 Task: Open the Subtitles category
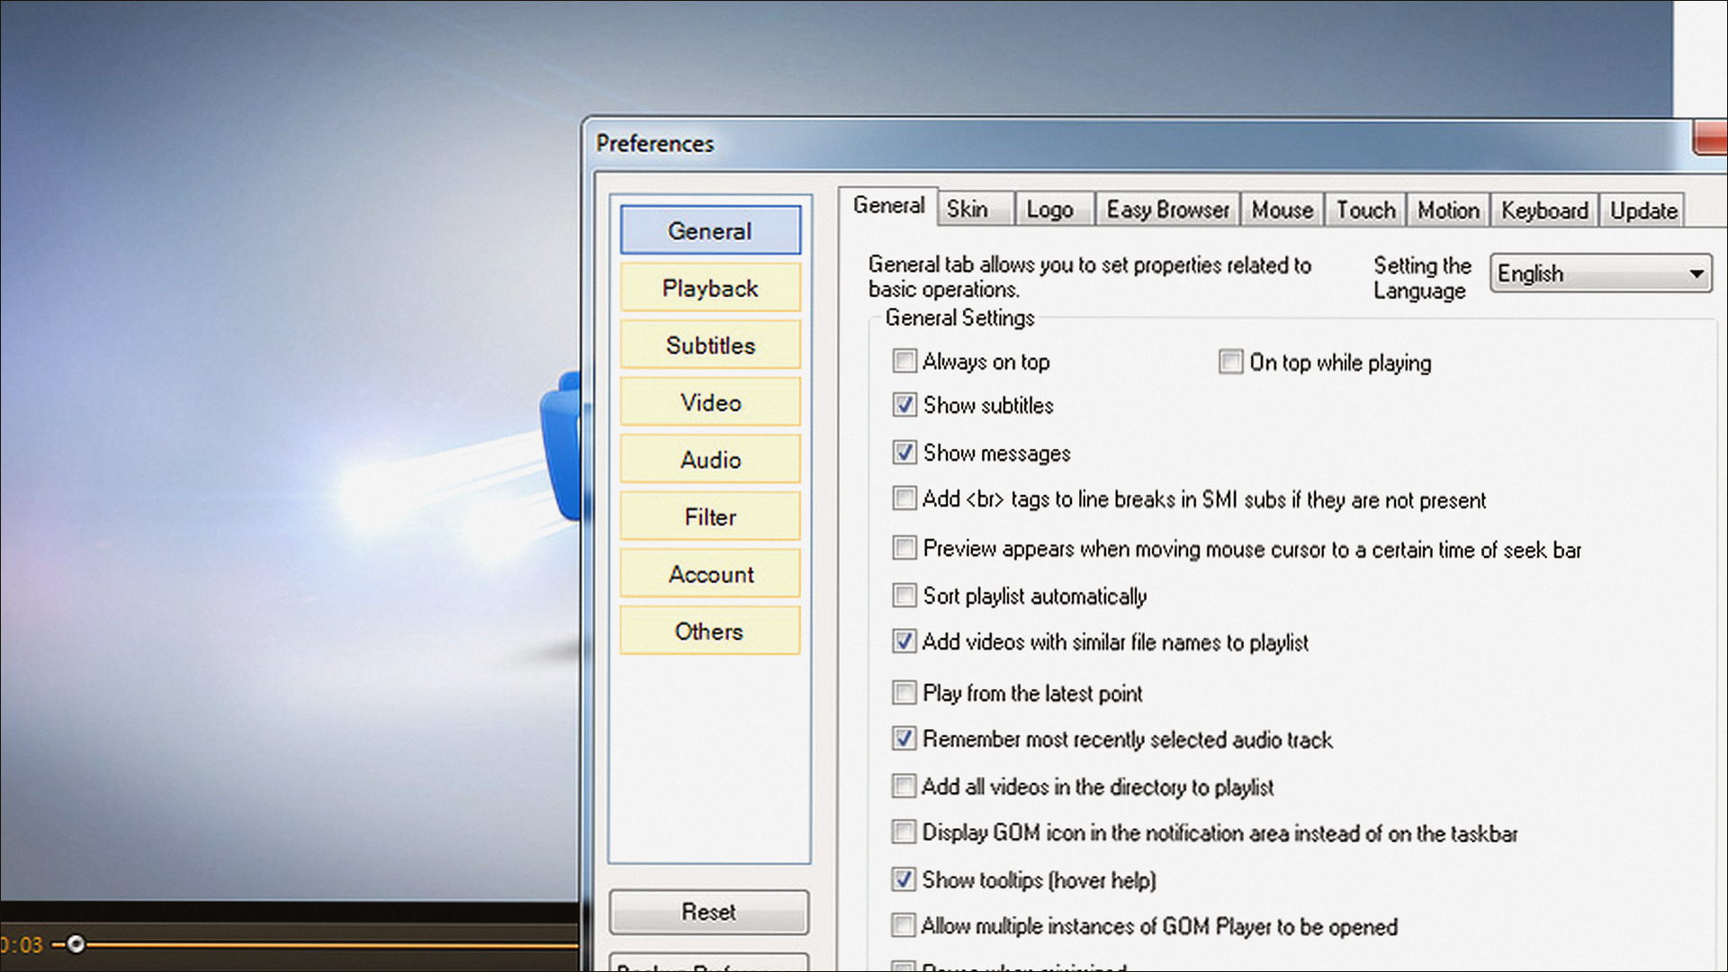(x=710, y=345)
